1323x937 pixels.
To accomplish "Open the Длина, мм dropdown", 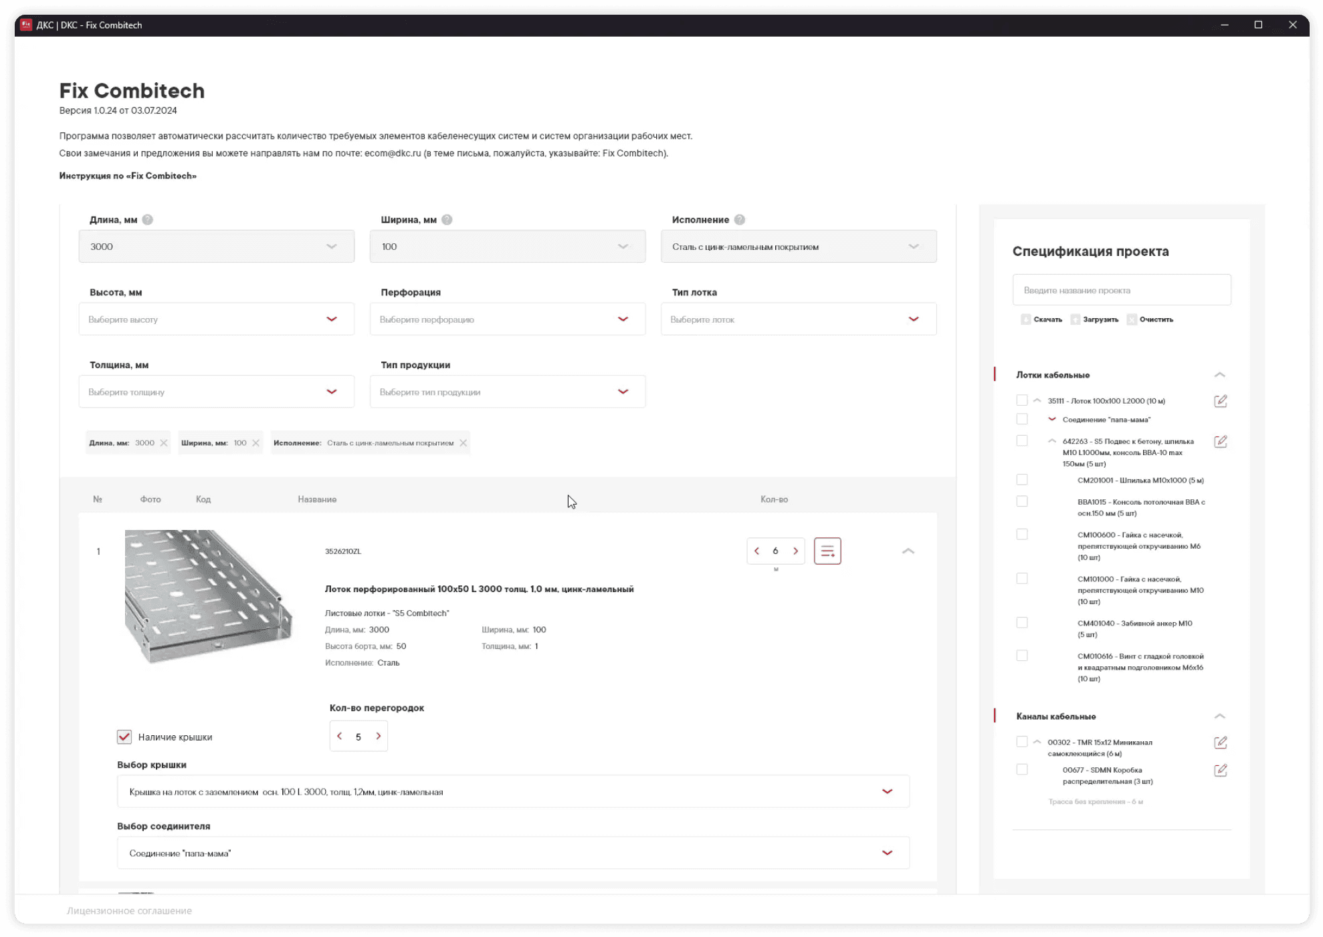I will (217, 247).
